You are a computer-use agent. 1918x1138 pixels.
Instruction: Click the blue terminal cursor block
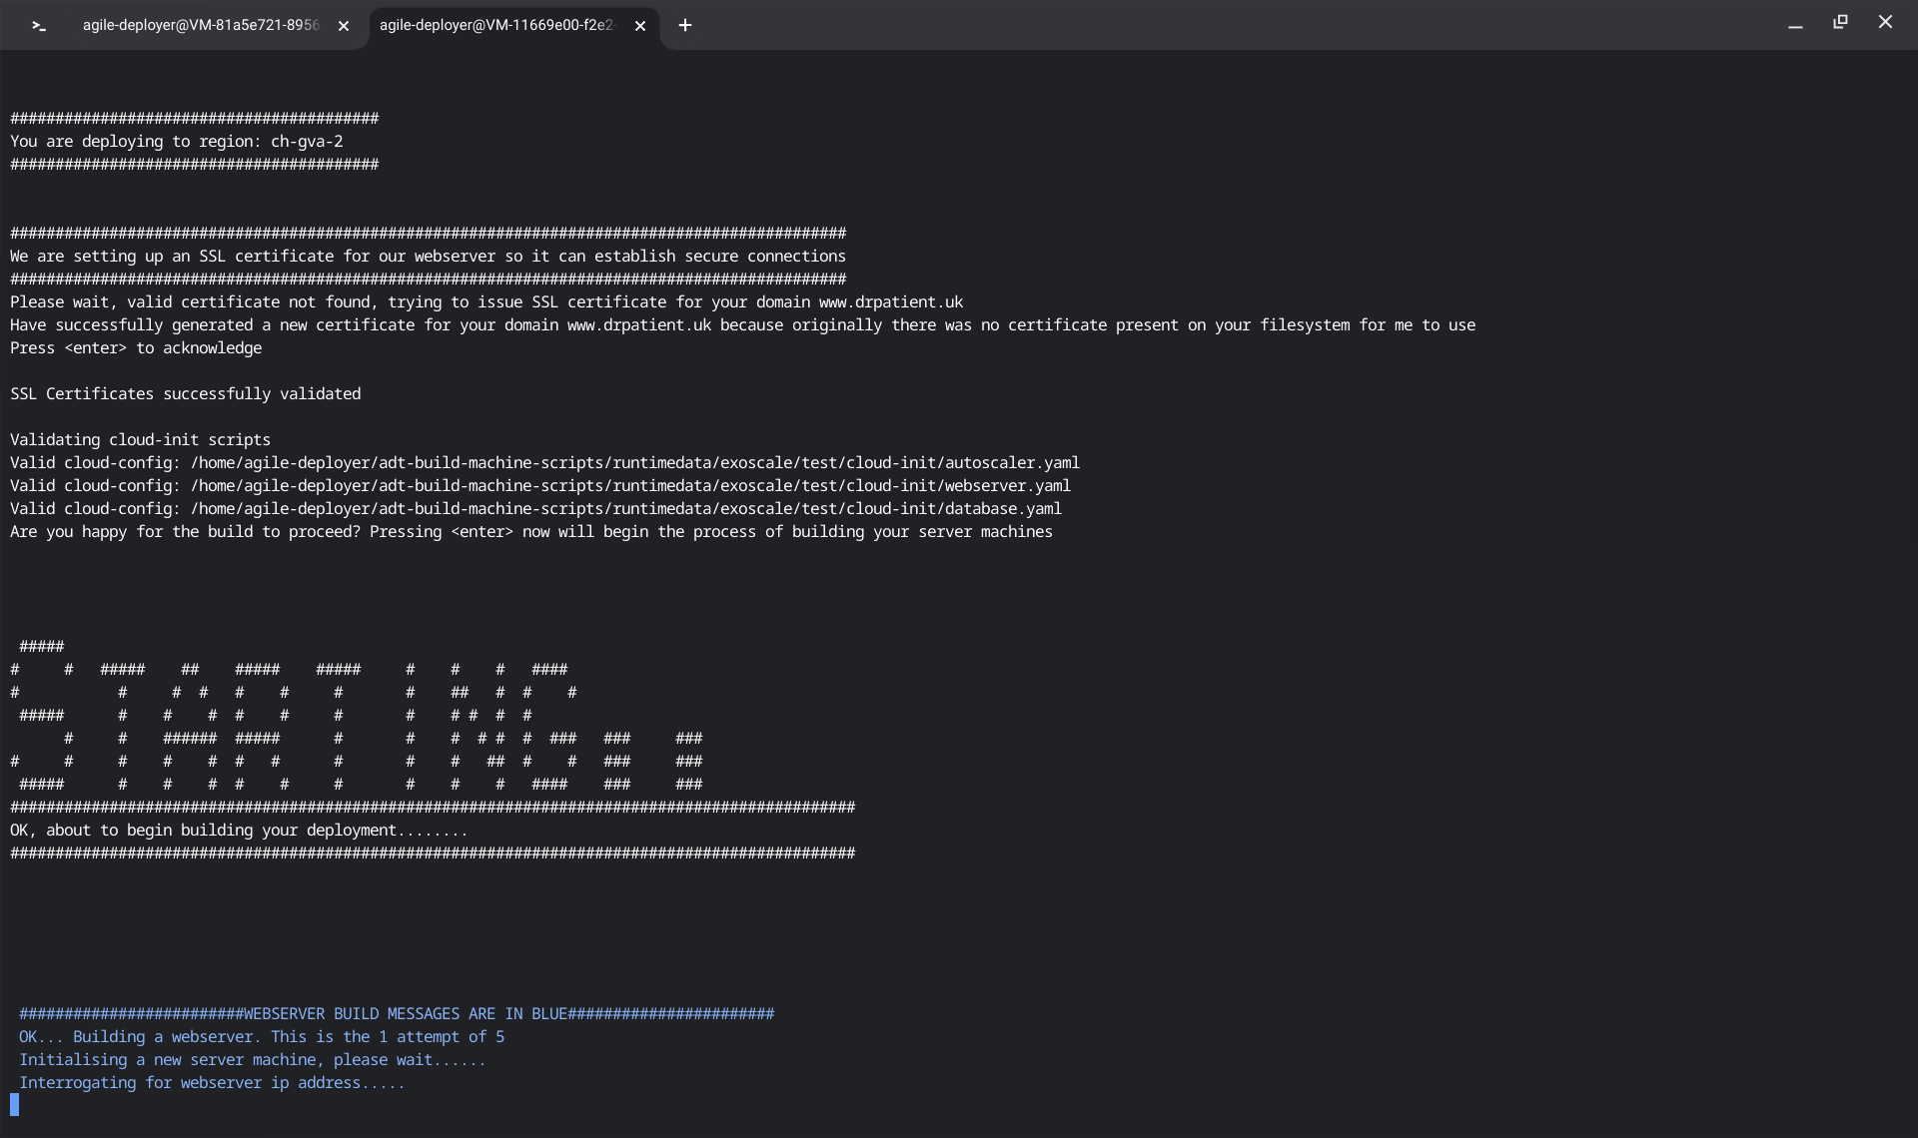[x=15, y=1104]
